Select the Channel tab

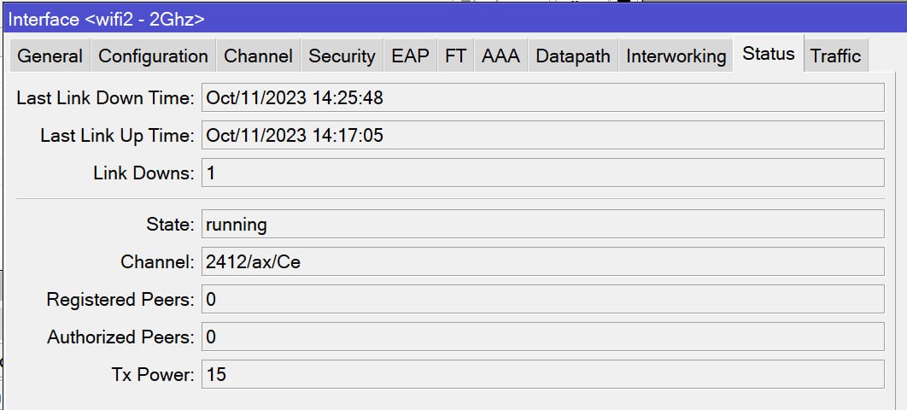click(258, 56)
